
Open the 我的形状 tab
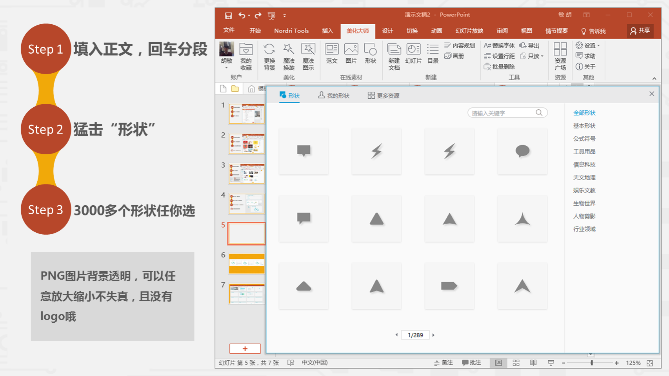tap(333, 96)
